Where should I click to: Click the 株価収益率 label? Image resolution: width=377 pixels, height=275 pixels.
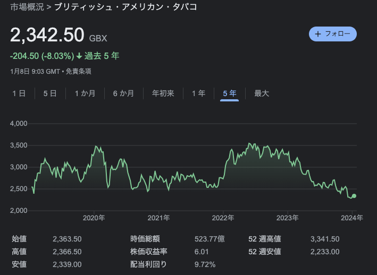point(148,252)
